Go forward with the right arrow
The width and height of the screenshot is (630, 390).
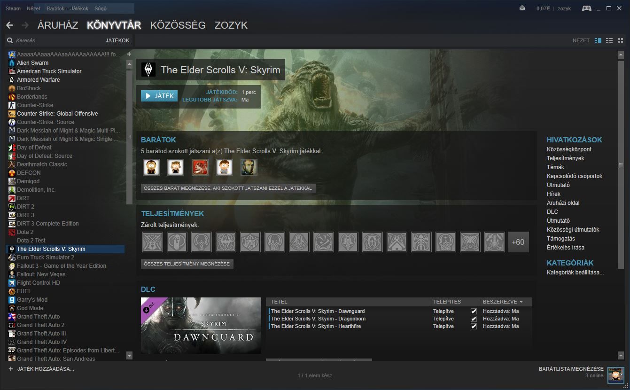[25, 25]
